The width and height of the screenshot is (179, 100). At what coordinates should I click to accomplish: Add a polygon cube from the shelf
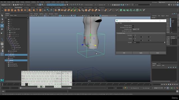coord(9,10)
